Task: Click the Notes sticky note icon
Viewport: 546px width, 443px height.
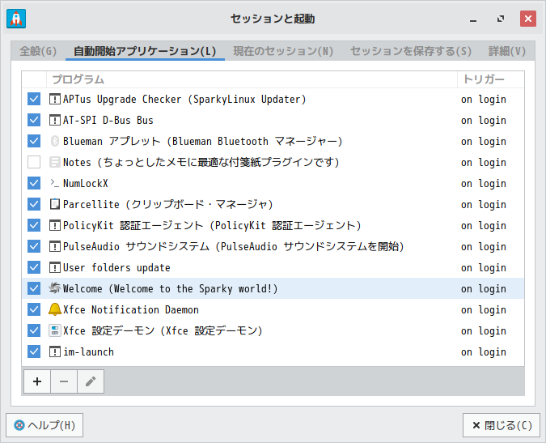Action: click(x=55, y=162)
